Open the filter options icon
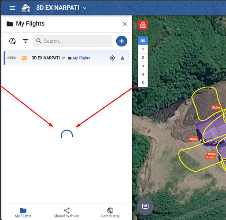 pos(26,41)
